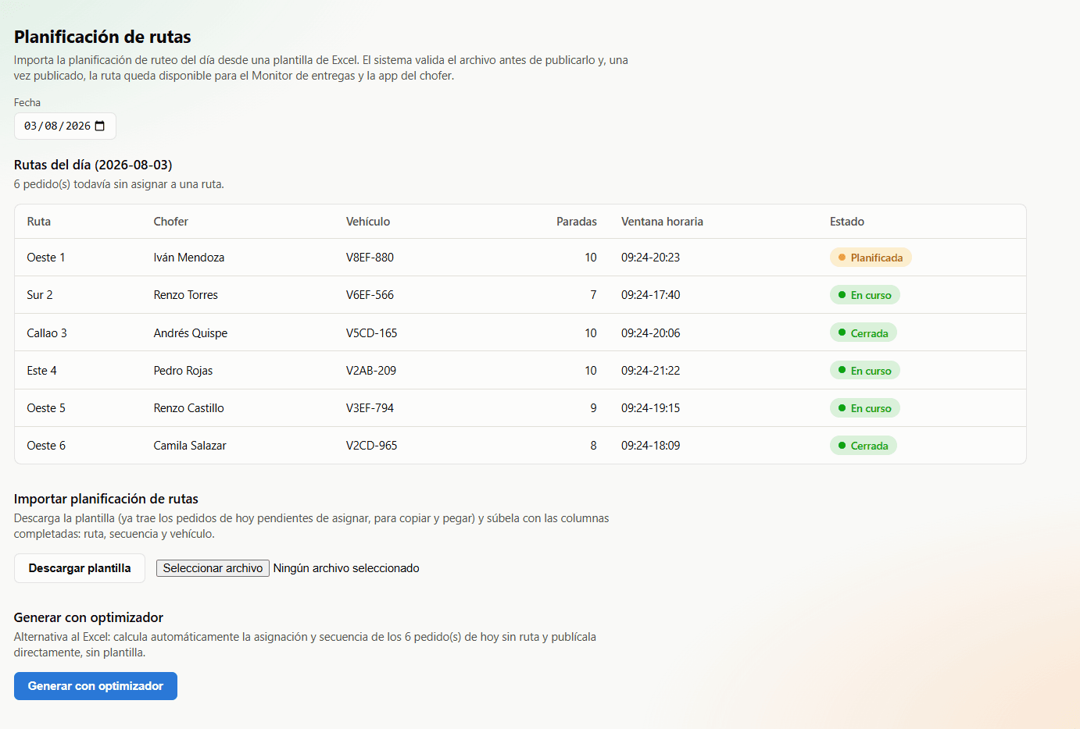Click vehicle plate V5CD-165

pos(372,333)
